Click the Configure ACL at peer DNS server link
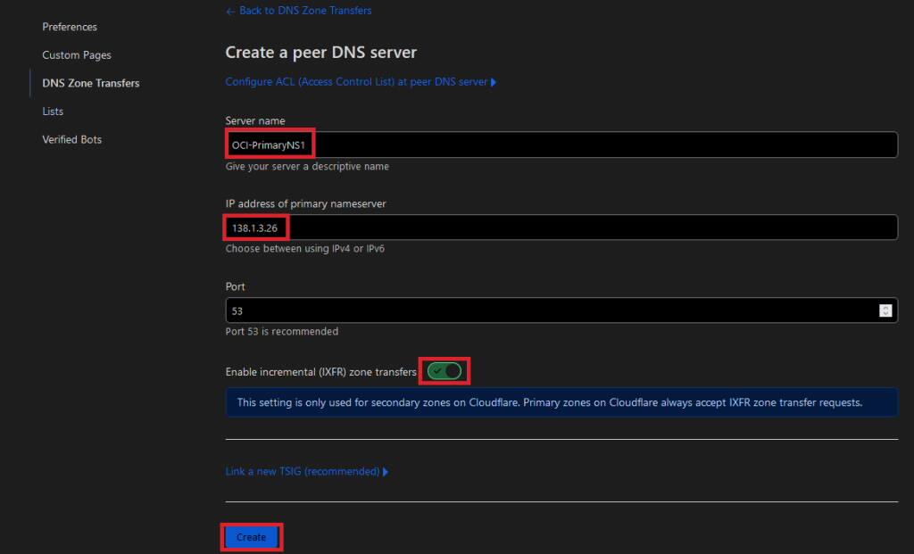Viewport: 914px width, 554px height. pyautogui.click(x=356, y=81)
